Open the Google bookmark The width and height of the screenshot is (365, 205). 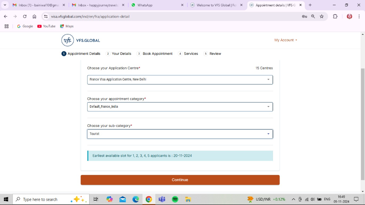(25, 26)
